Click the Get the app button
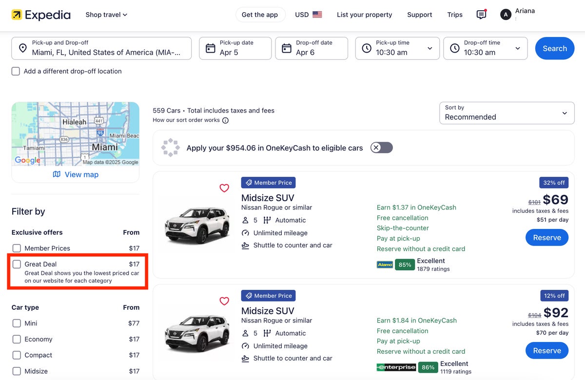585x380 pixels. (260, 15)
